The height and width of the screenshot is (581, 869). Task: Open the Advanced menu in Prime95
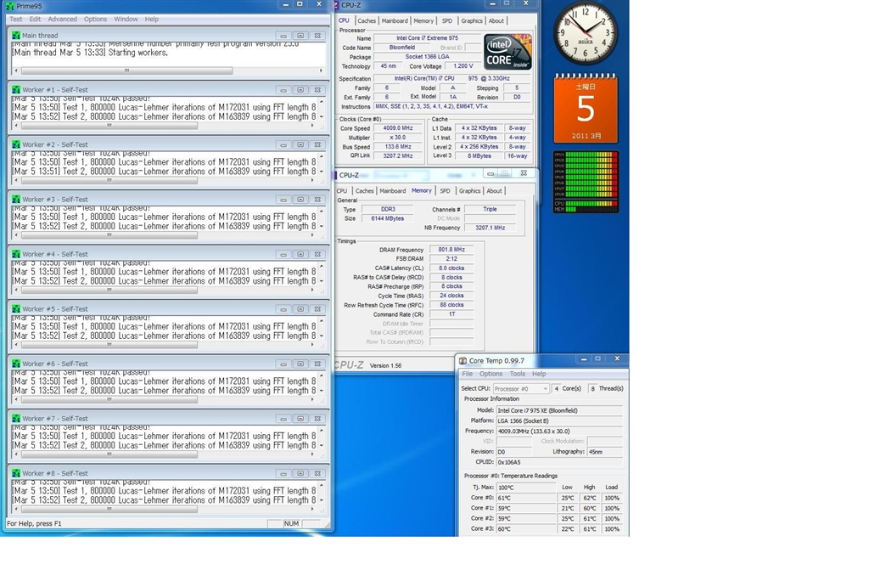63,19
